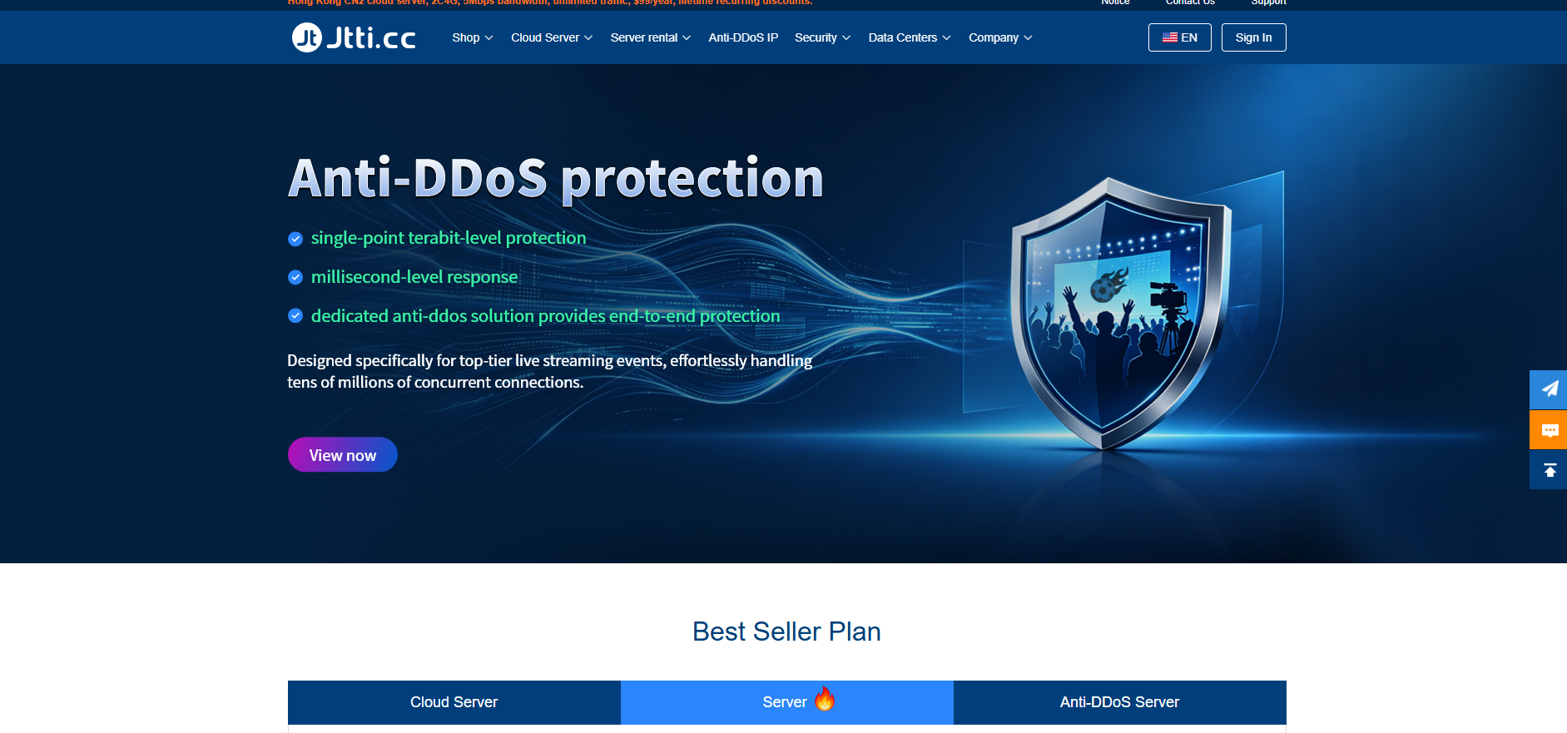The image size is (1567, 733).
Task: Open the Security dropdown menu
Action: pyautogui.click(x=822, y=37)
